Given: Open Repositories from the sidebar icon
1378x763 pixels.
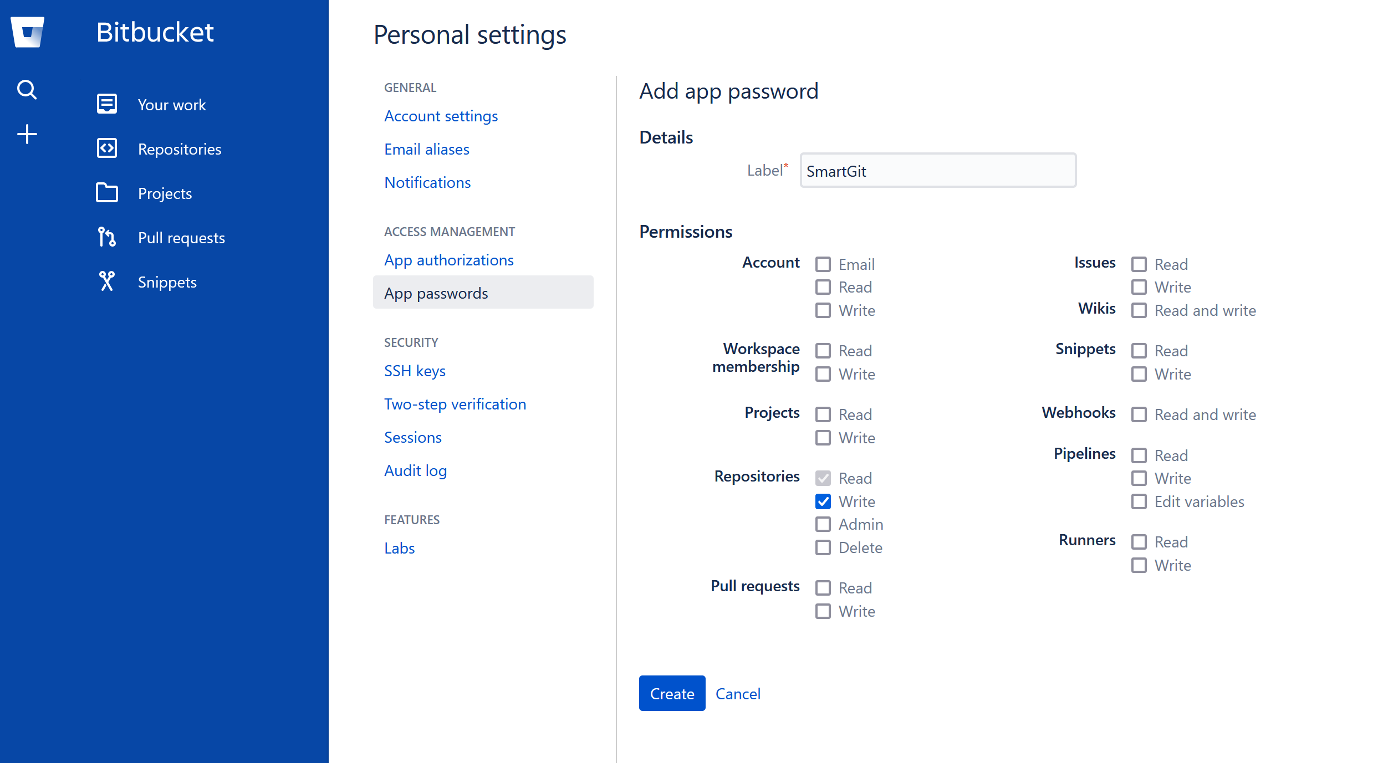Looking at the screenshot, I should tap(107, 148).
